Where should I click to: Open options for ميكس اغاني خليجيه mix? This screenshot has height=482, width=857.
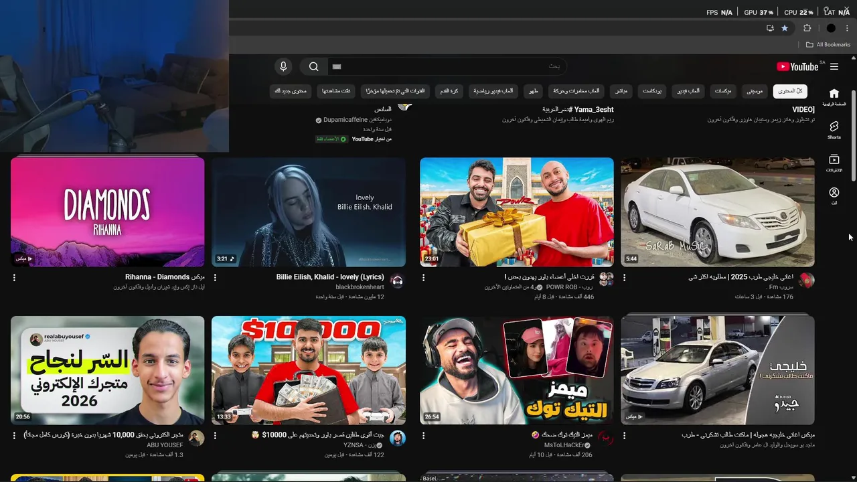click(x=624, y=435)
